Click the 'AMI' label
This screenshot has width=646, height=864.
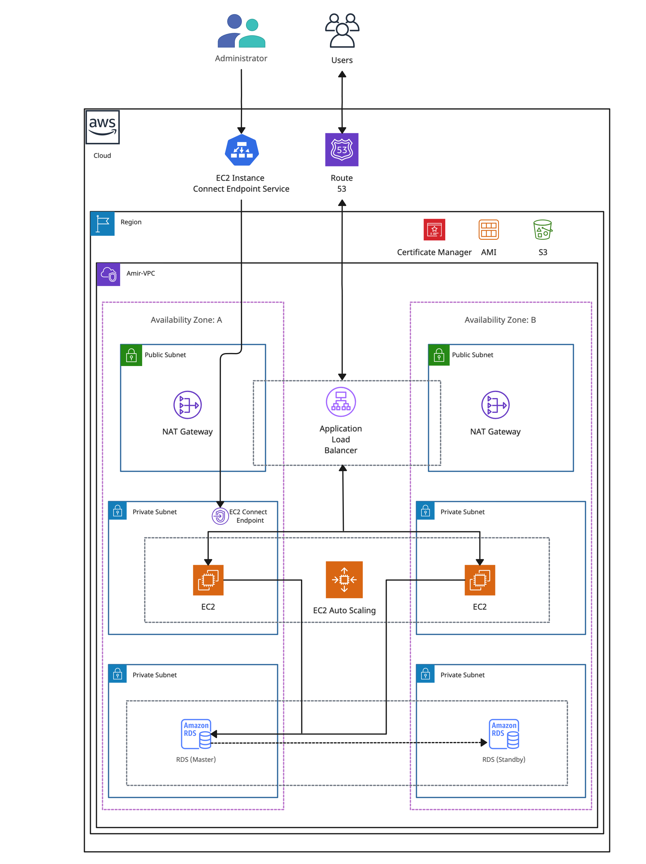click(x=489, y=252)
